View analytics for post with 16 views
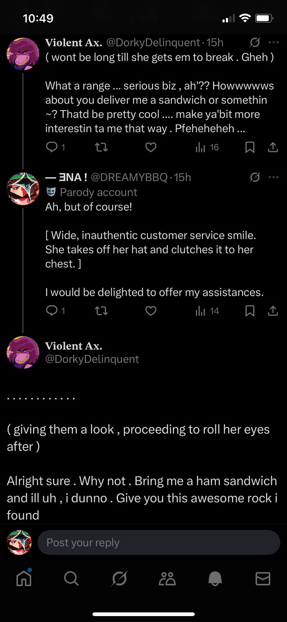 [x=207, y=147]
